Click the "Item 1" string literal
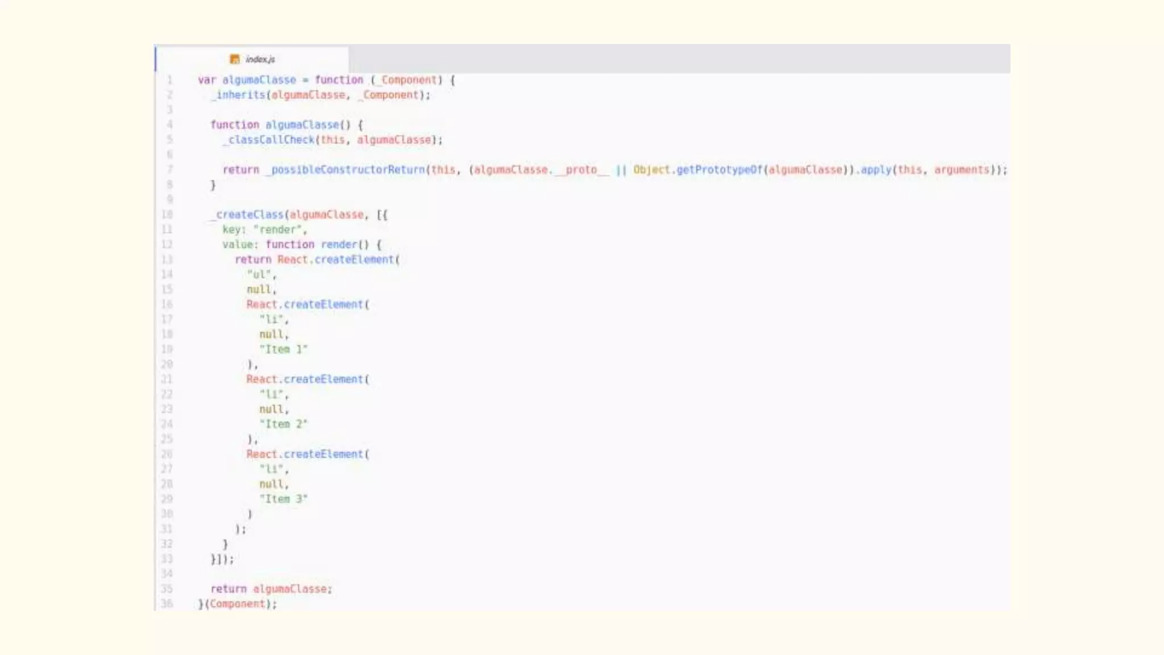Viewport: 1164px width, 655px height. pos(283,349)
